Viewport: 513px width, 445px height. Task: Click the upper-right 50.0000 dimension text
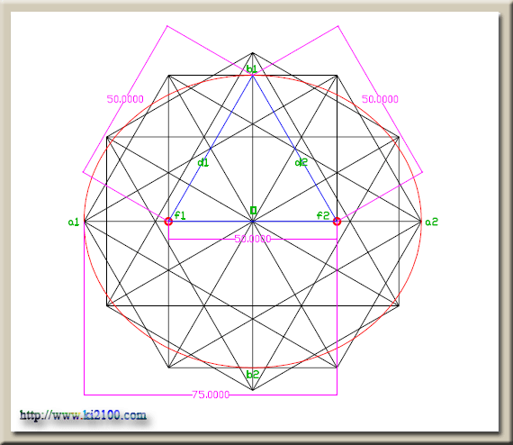click(x=380, y=99)
